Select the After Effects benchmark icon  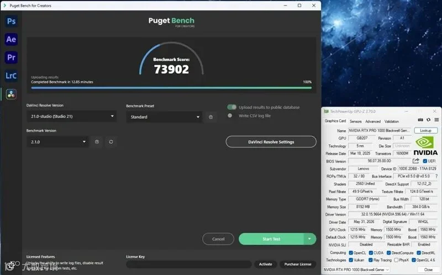[11, 39]
